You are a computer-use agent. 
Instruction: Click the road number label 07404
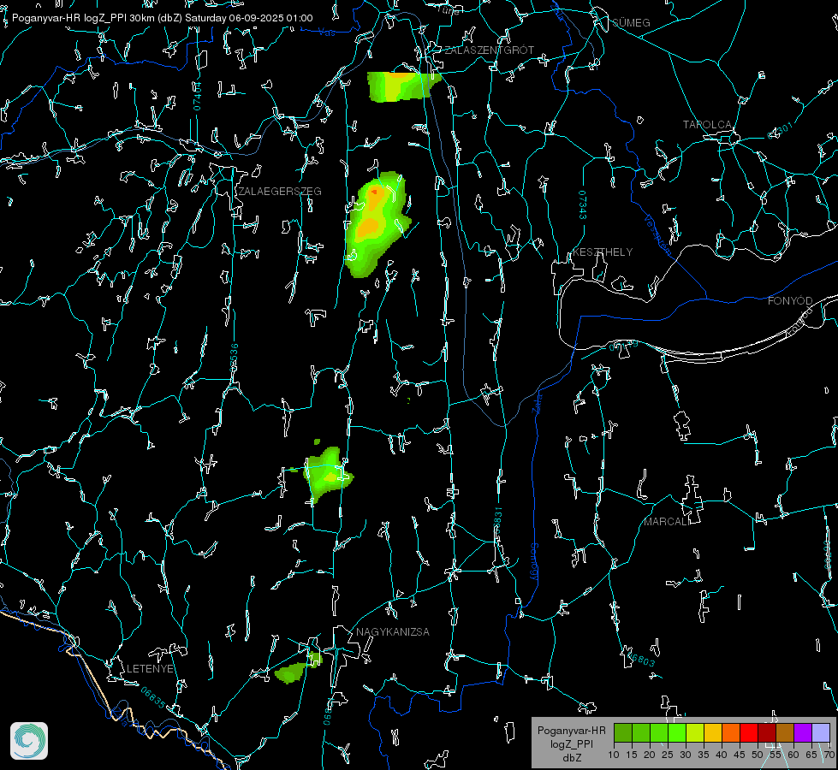click(x=197, y=96)
